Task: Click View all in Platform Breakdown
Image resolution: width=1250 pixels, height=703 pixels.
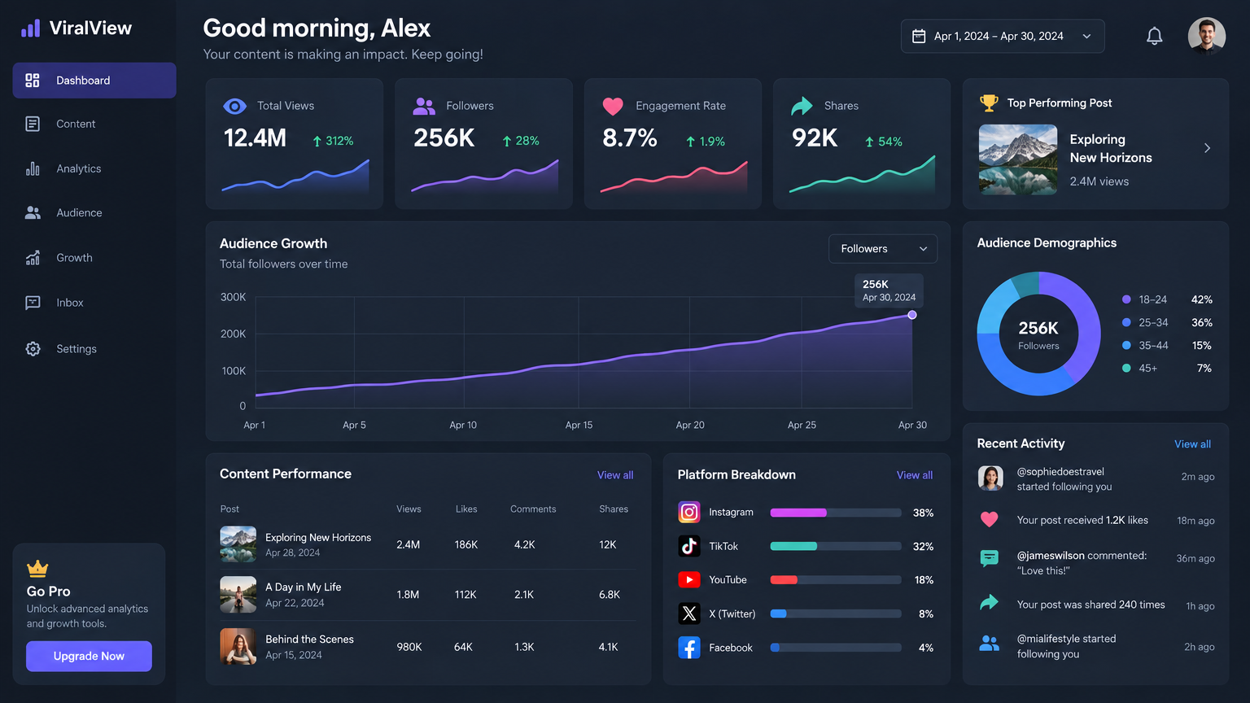Action: pyautogui.click(x=915, y=475)
